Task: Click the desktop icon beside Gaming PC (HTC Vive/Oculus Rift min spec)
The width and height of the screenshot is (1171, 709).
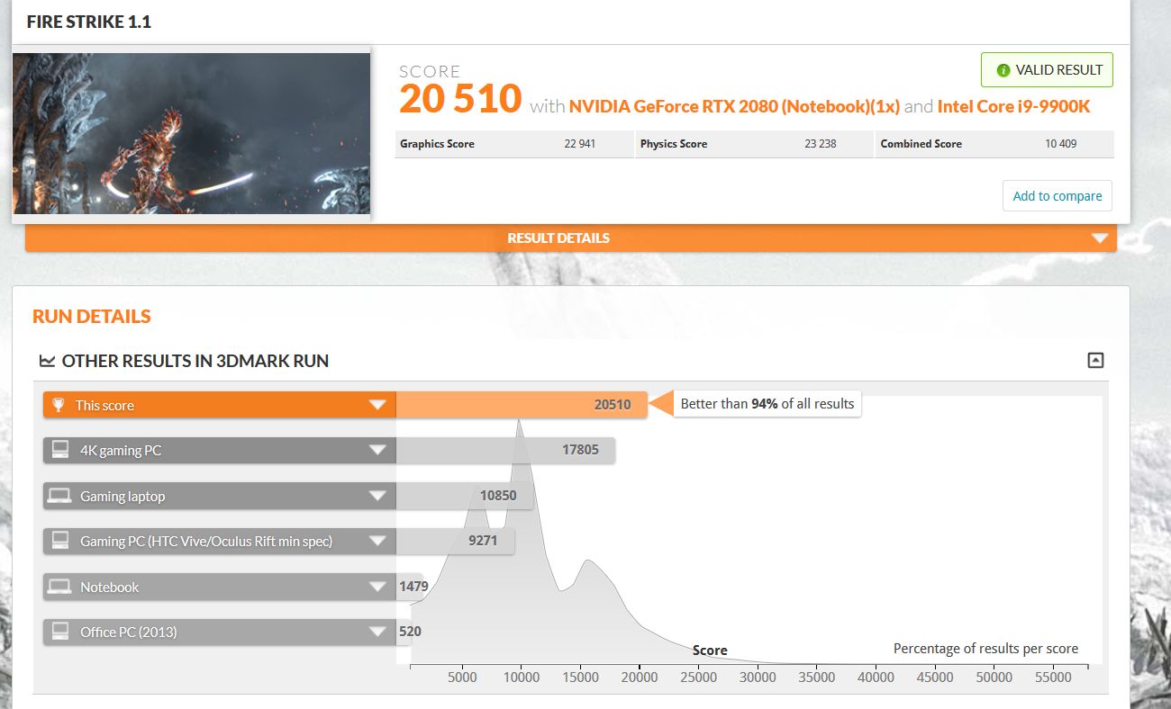Action: (60, 541)
